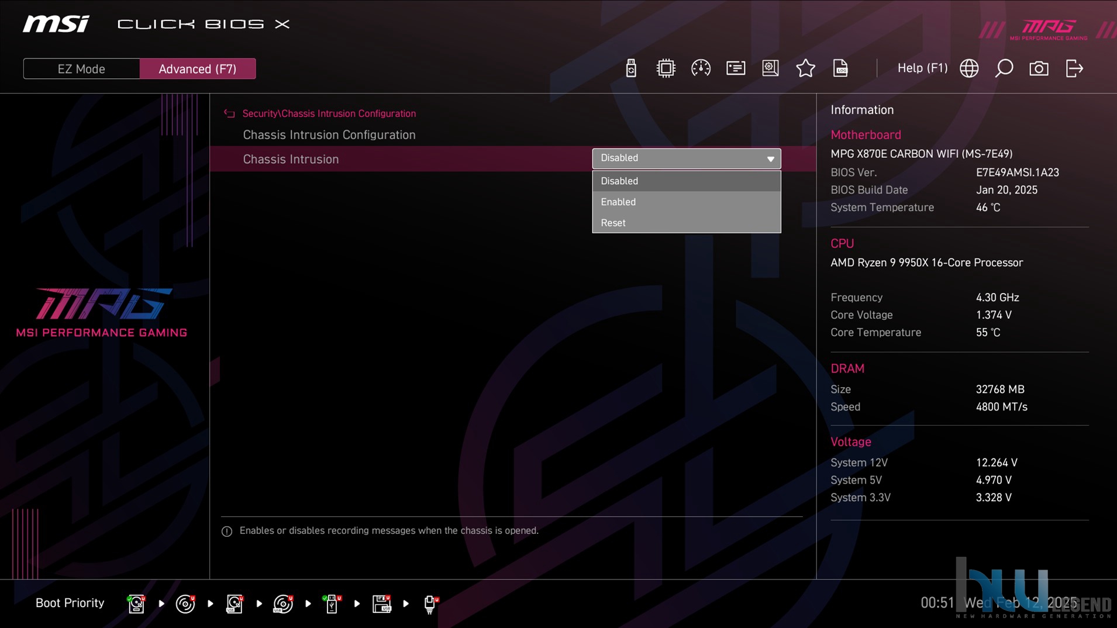Choose Disabled in the dropdown list

687,181
